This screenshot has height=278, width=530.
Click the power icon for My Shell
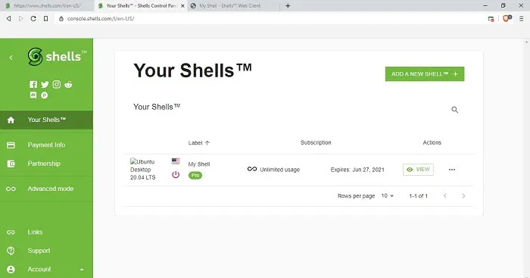[x=176, y=175]
